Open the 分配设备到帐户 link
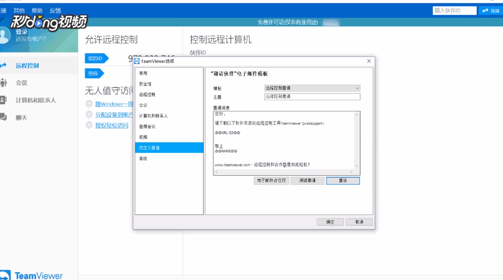This screenshot has width=503, height=280. point(114,115)
